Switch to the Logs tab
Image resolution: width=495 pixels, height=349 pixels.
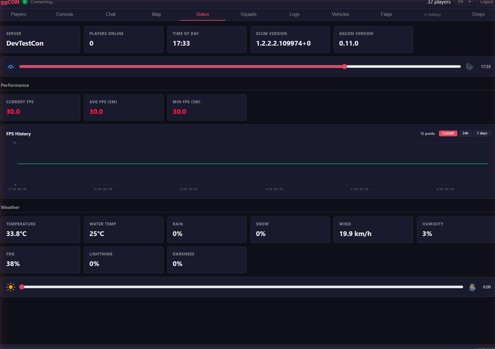point(294,14)
